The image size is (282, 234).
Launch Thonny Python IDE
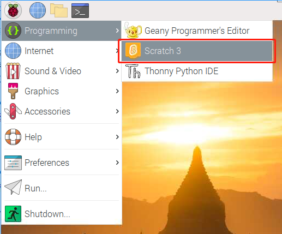point(197,71)
